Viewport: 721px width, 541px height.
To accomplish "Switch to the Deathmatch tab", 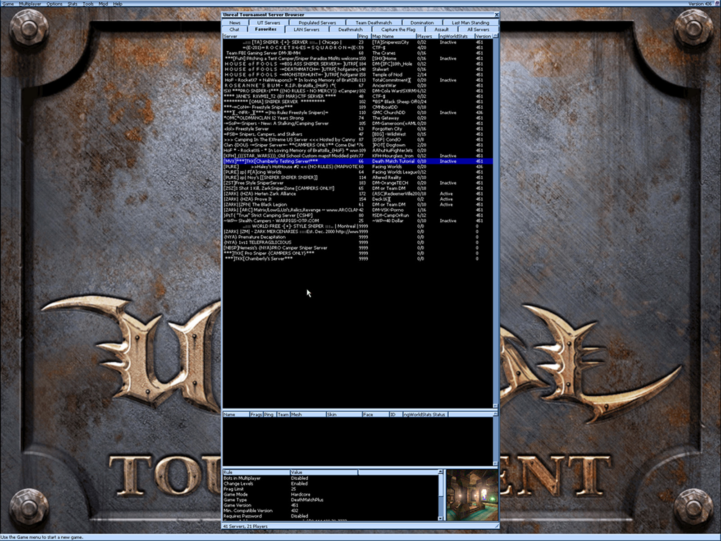I will point(350,29).
